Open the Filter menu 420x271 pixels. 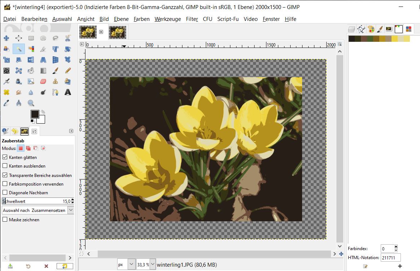(192, 19)
